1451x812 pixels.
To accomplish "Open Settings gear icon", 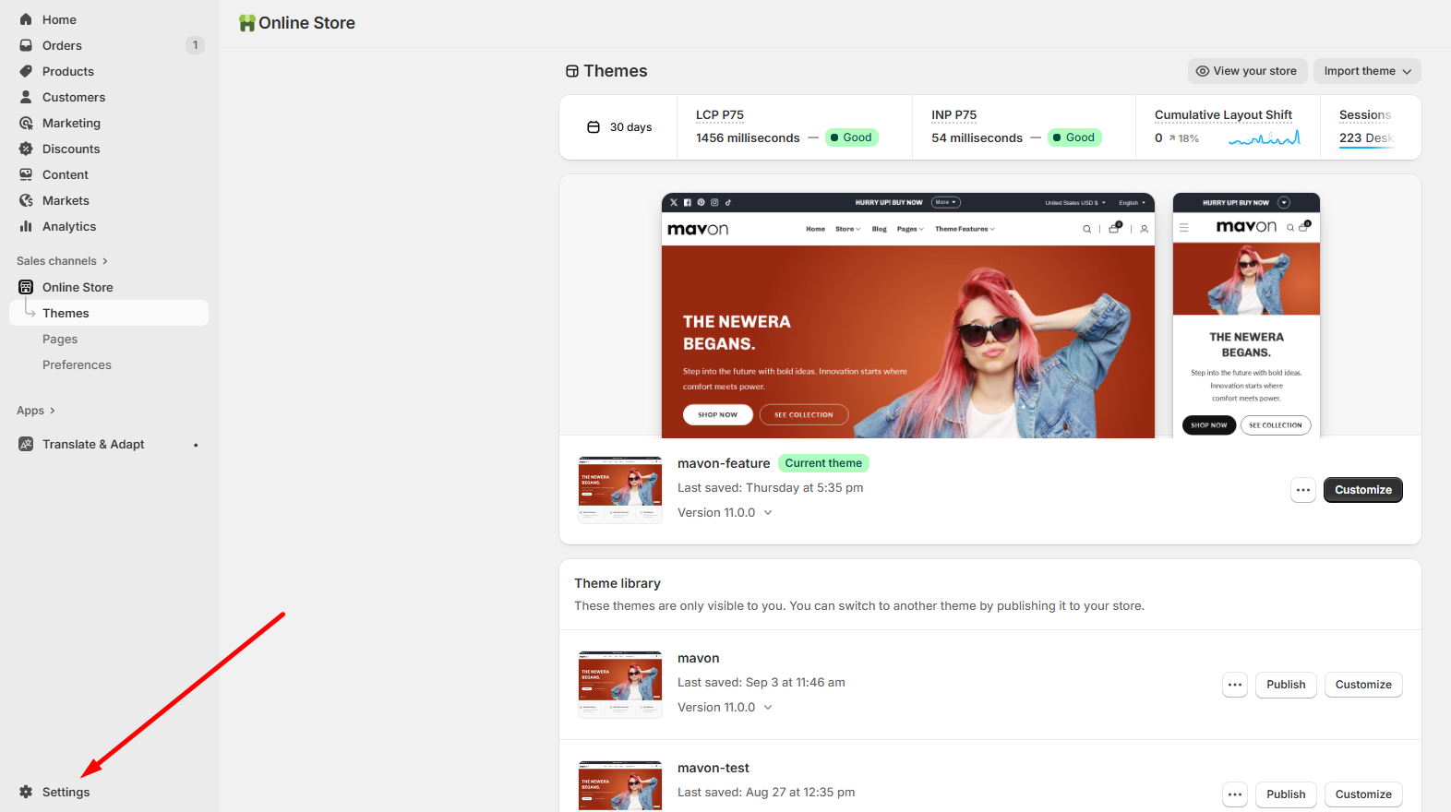I will 26,792.
